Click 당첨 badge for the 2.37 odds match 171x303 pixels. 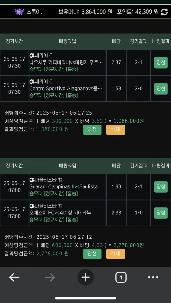click(161, 63)
